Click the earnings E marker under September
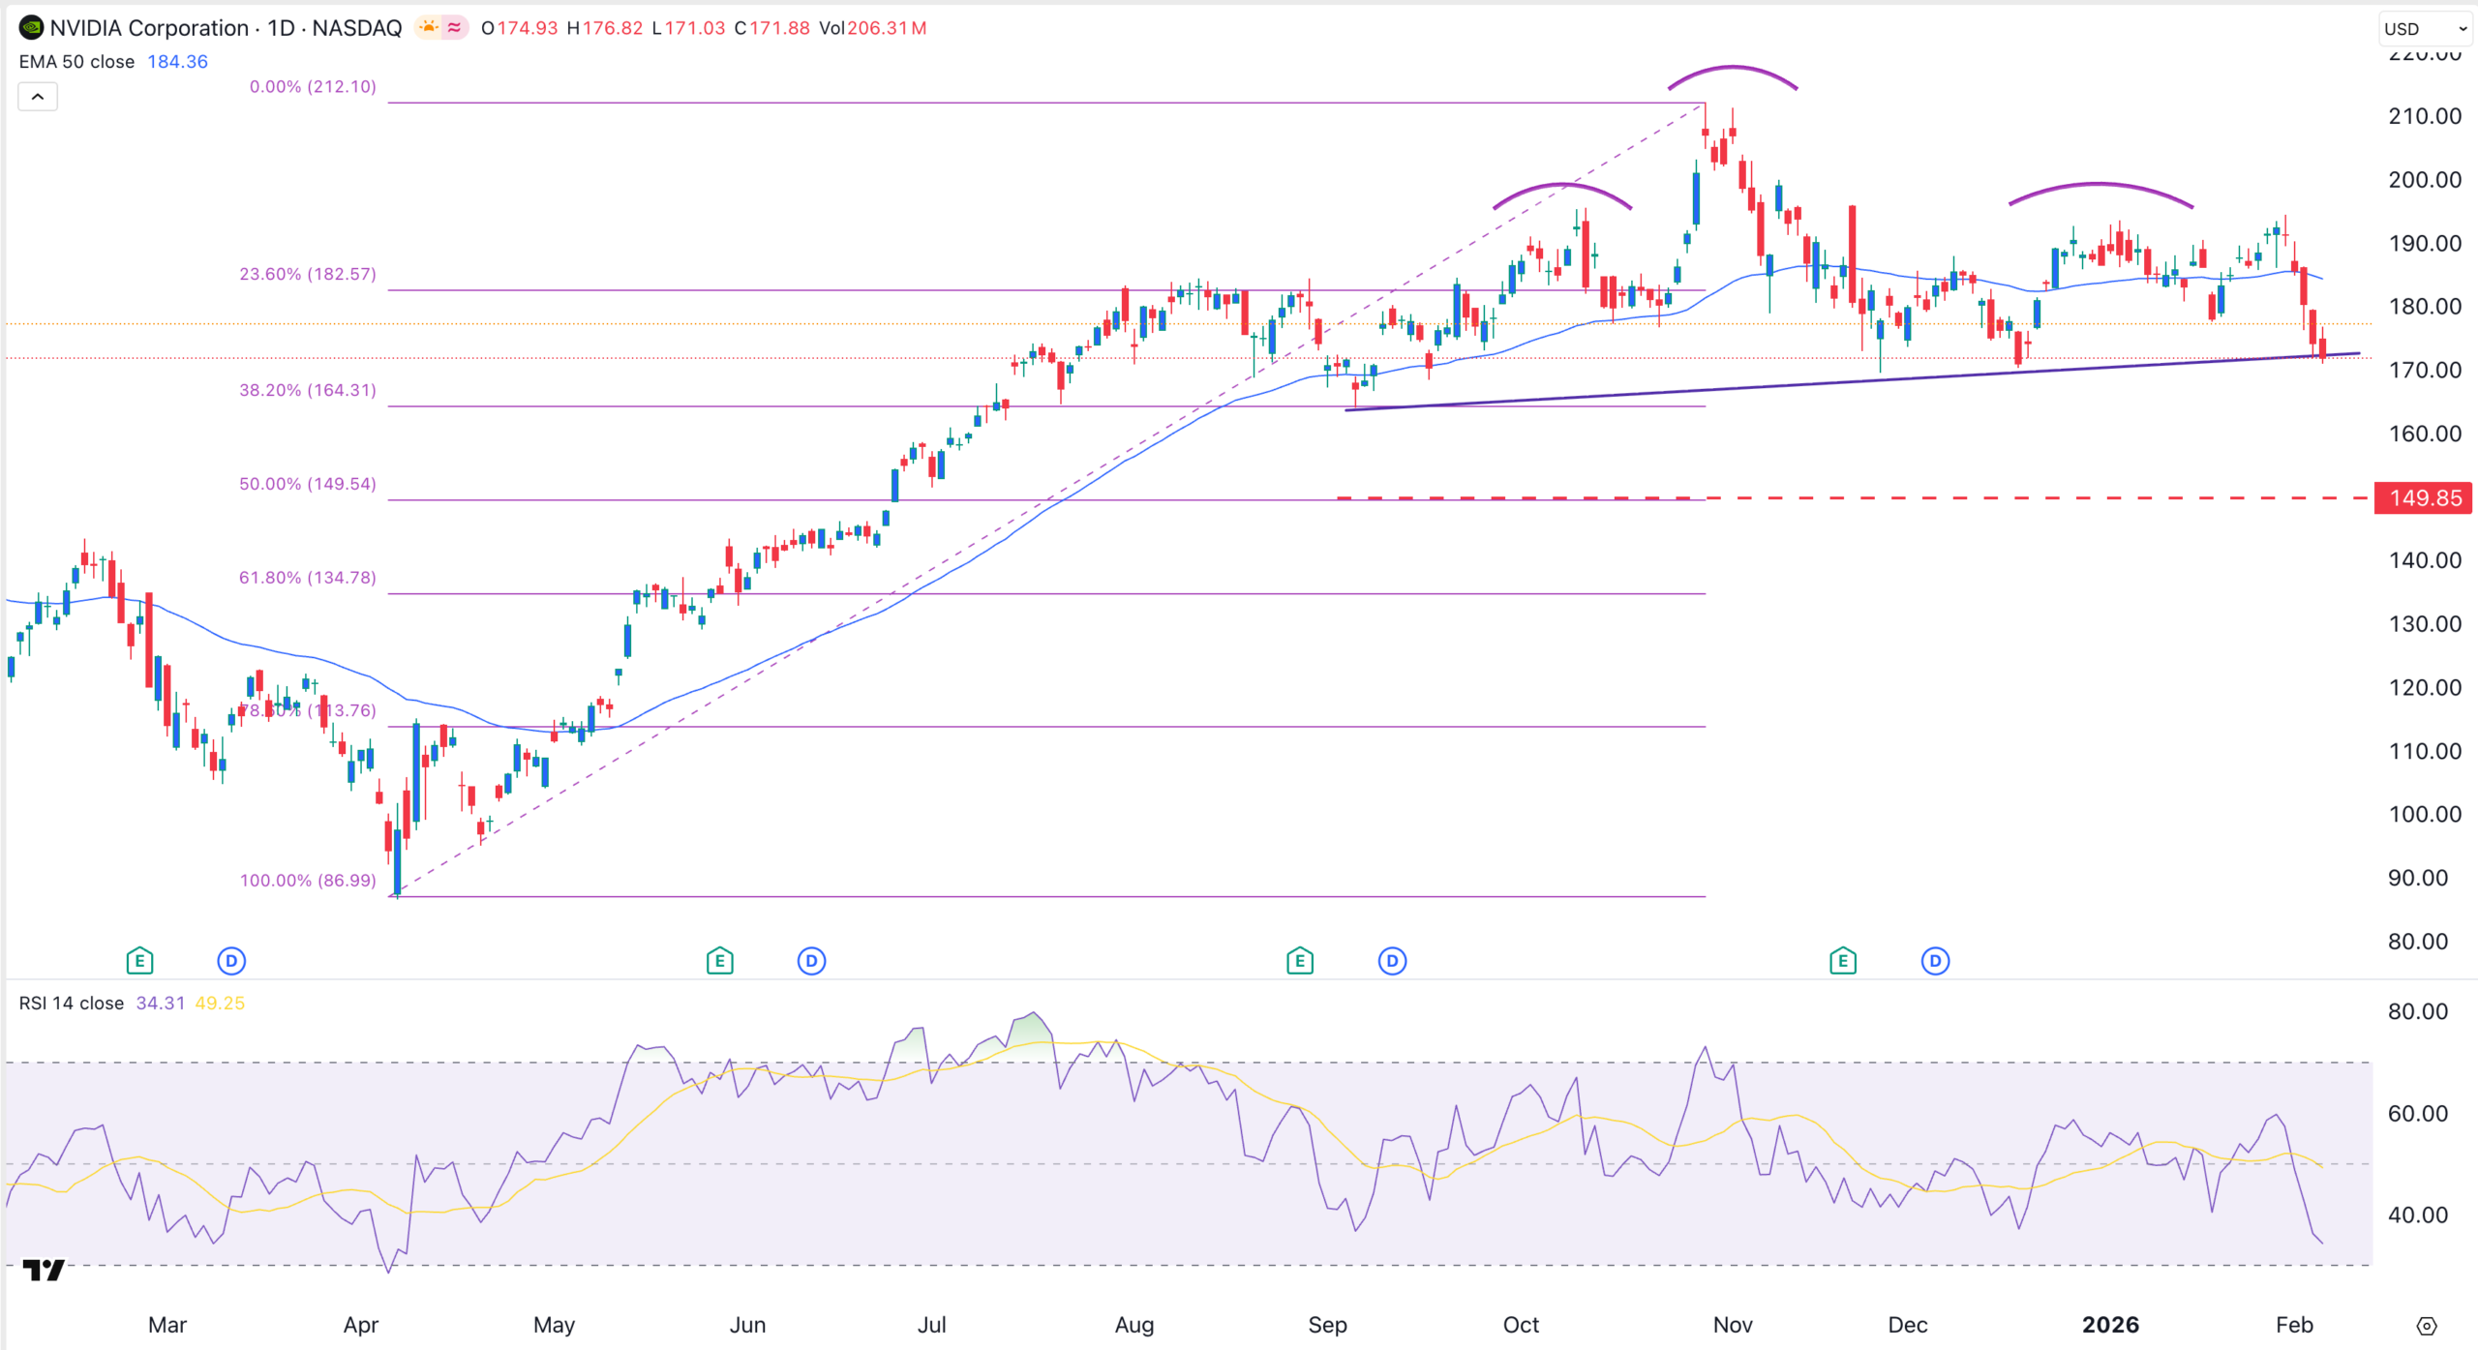2478x1350 pixels. pos(1299,961)
